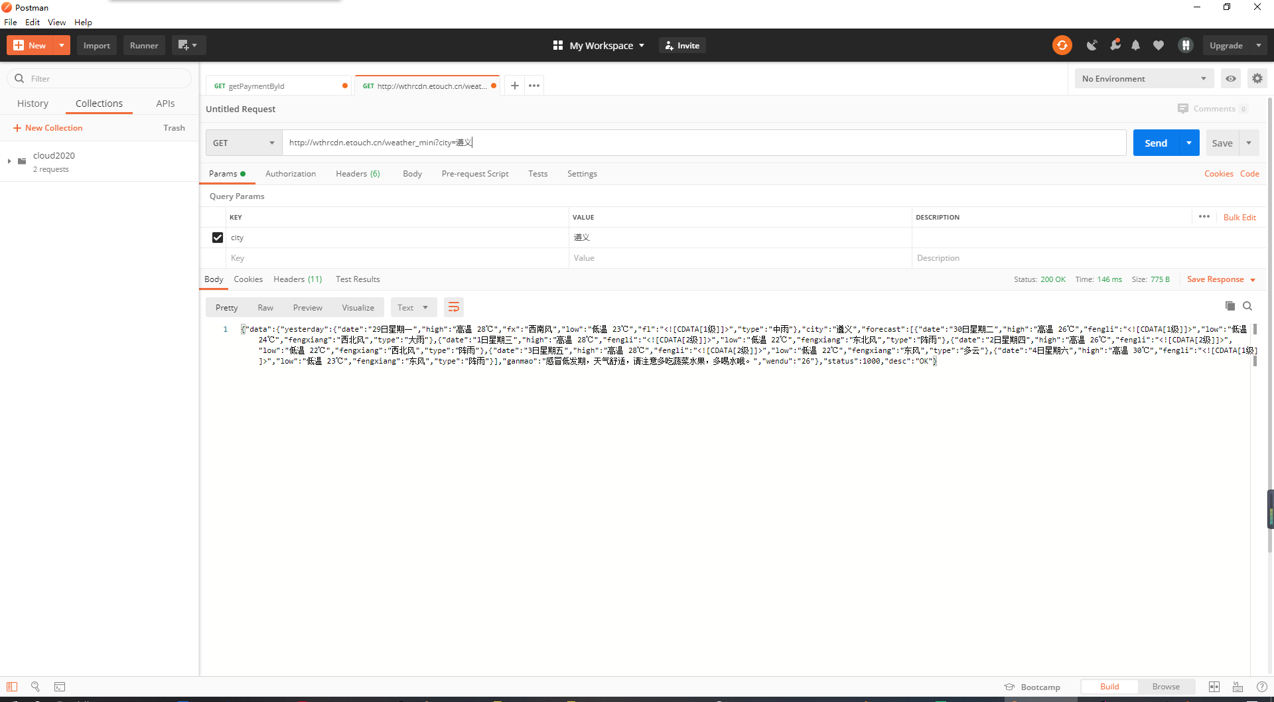
Task: Click the request URL input field
Action: (704, 143)
